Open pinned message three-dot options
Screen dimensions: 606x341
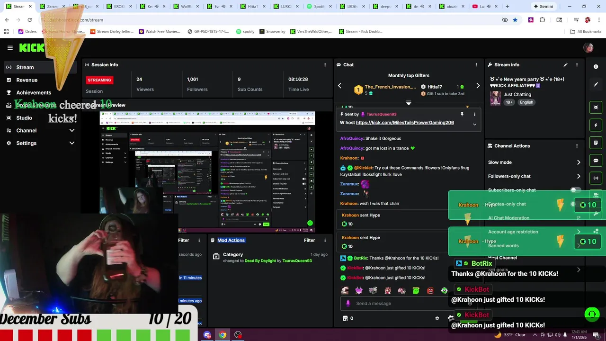point(474,114)
